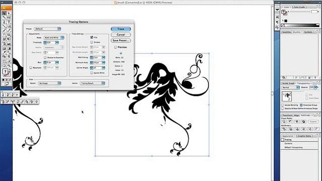This screenshot has width=322, height=181.
Task: Open the Vector view dropdown
Action: [x=93, y=83]
